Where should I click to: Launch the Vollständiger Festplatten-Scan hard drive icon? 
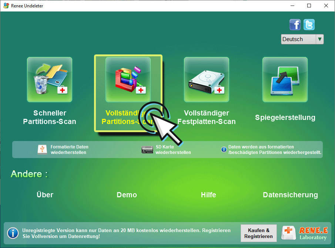207,80
